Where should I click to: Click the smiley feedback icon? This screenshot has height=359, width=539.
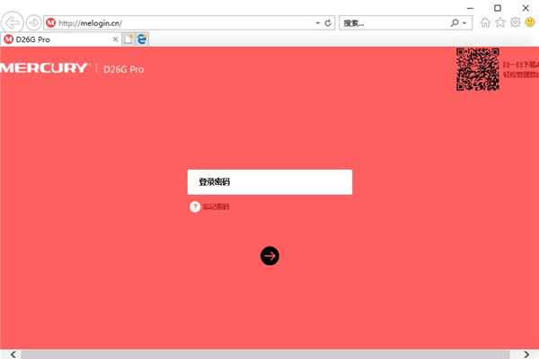(530, 22)
